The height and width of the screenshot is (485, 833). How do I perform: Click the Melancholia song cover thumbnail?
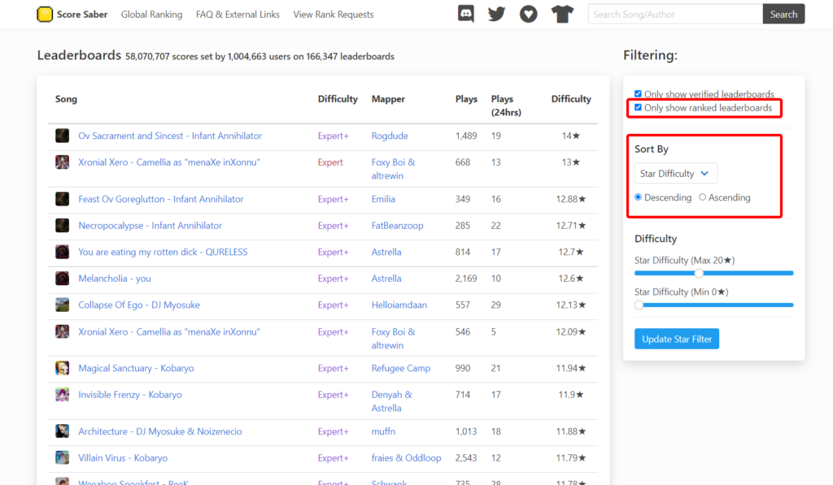coord(62,279)
